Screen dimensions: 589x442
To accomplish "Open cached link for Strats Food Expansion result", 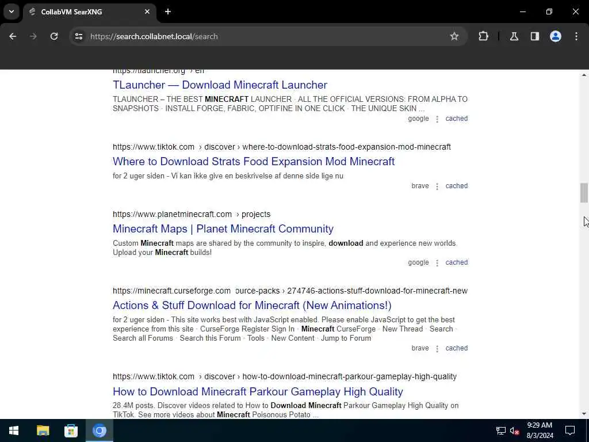I will pos(456,186).
